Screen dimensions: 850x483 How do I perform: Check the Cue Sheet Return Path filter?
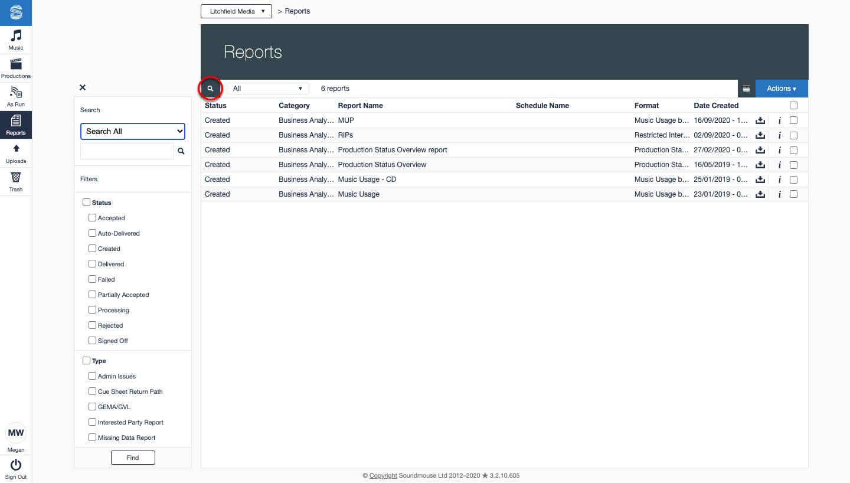(92, 391)
